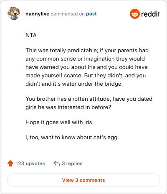Click the "3 replies" label
The height and width of the screenshot is (194, 167).
point(72,163)
